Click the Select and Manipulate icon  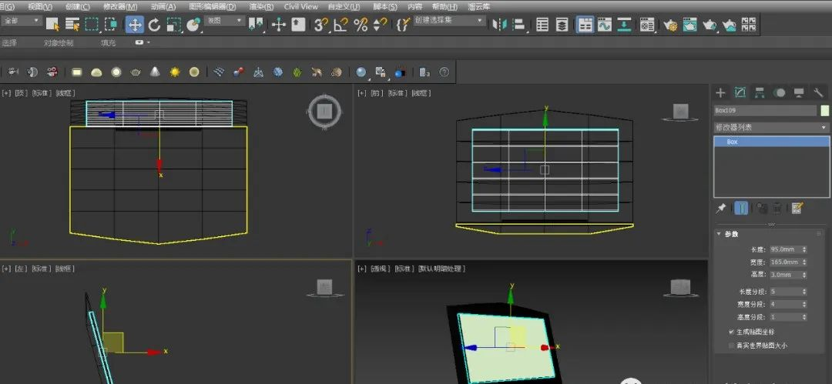point(279,25)
